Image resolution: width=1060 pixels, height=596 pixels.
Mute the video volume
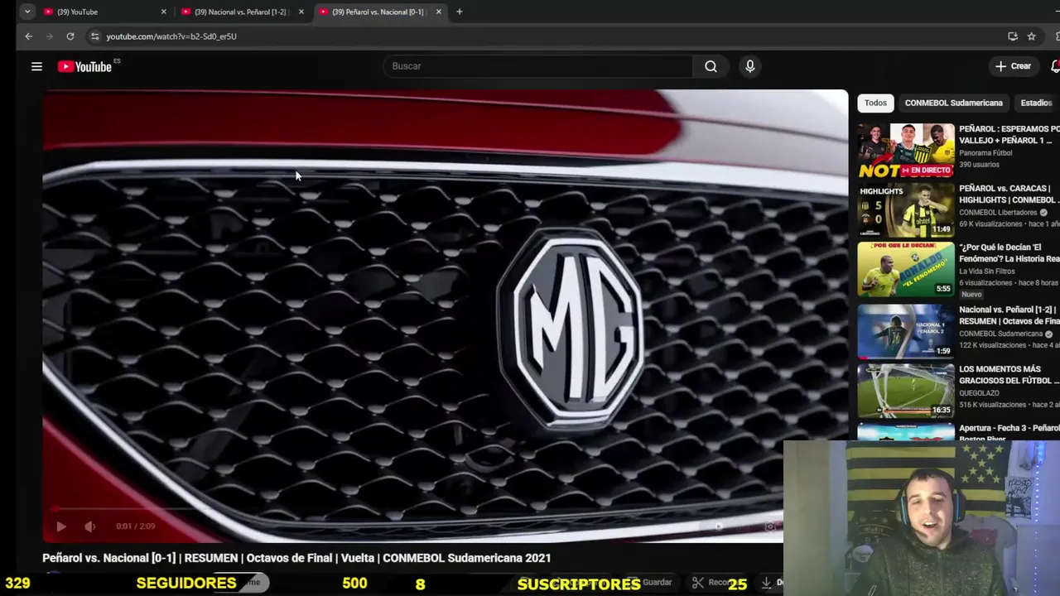click(89, 526)
